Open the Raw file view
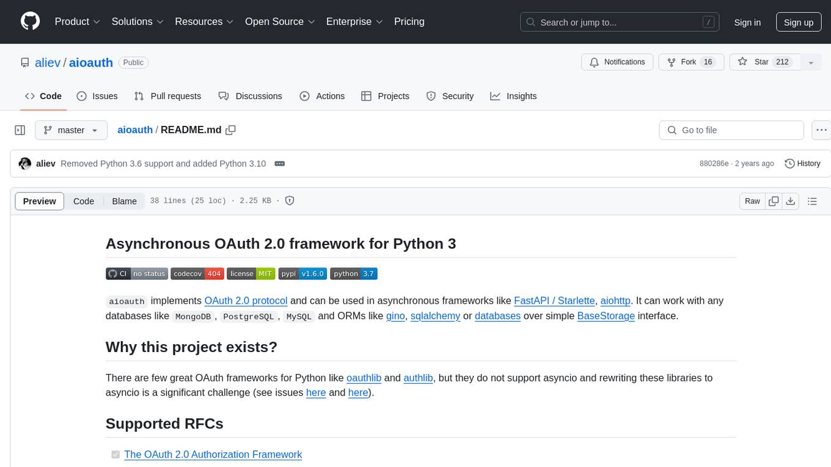The width and height of the screenshot is (831, 467). click(752, 201)
